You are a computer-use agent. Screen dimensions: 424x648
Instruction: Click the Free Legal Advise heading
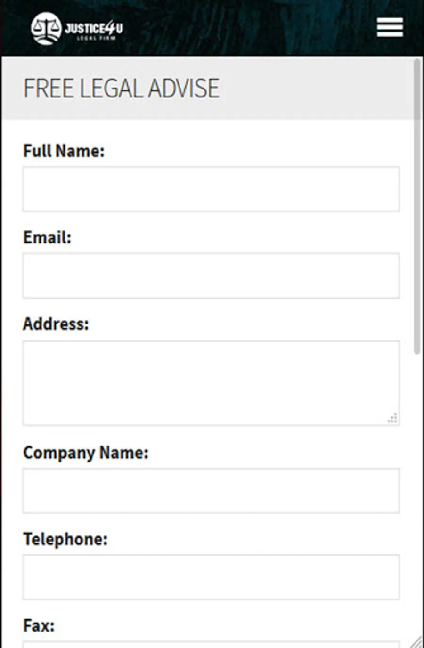pyautogui.click(x=122, y=89)
